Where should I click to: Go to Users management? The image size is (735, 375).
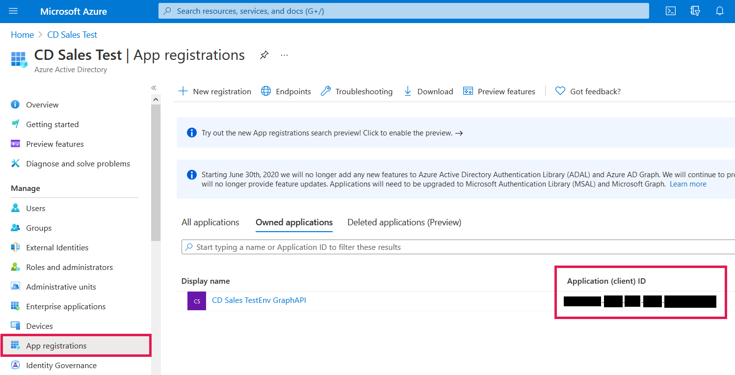pyautogui.click(x=36, y=208)
